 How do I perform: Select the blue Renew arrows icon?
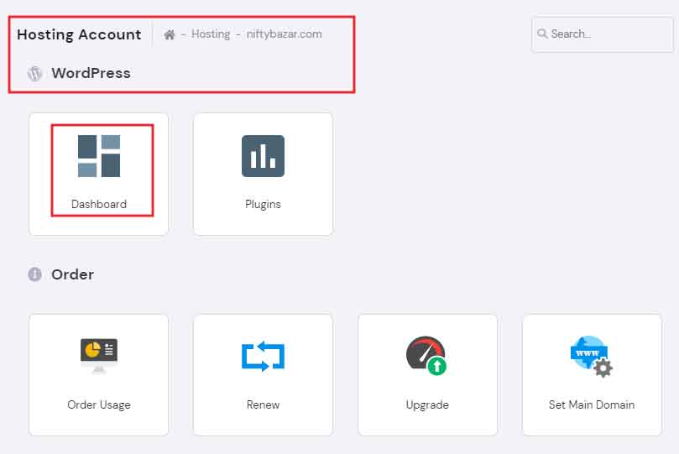coord(263,356)
